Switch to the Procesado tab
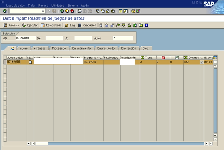224x150 pixels. pos(59,48)
